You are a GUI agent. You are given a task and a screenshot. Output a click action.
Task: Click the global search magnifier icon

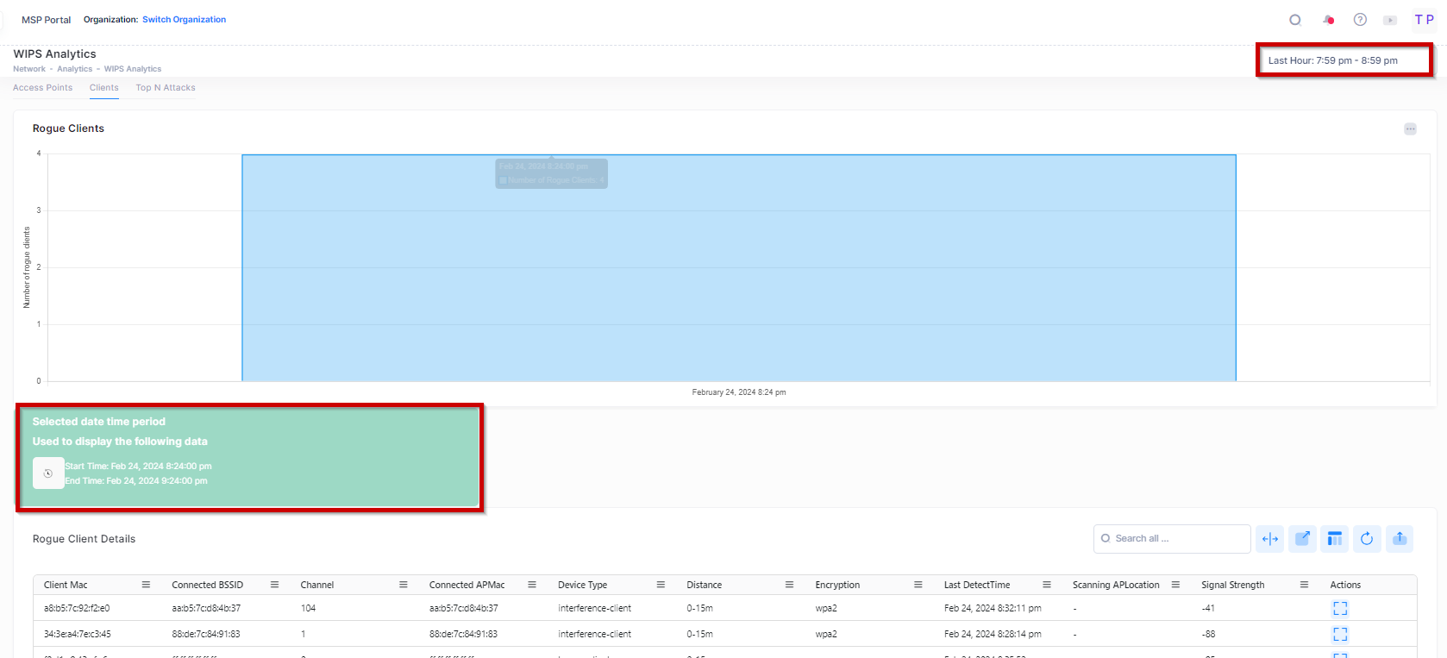[1294, 20]
